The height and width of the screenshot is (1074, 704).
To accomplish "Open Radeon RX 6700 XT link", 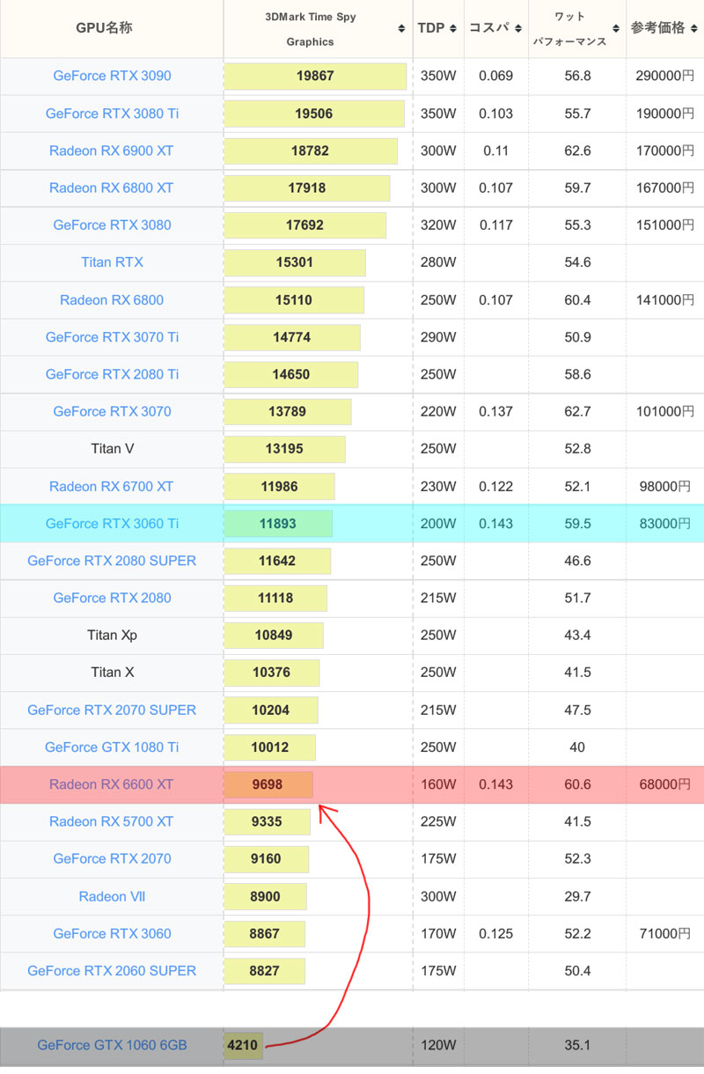I will 112,486.
